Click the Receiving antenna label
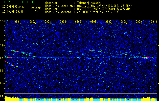 pos(58,12)
